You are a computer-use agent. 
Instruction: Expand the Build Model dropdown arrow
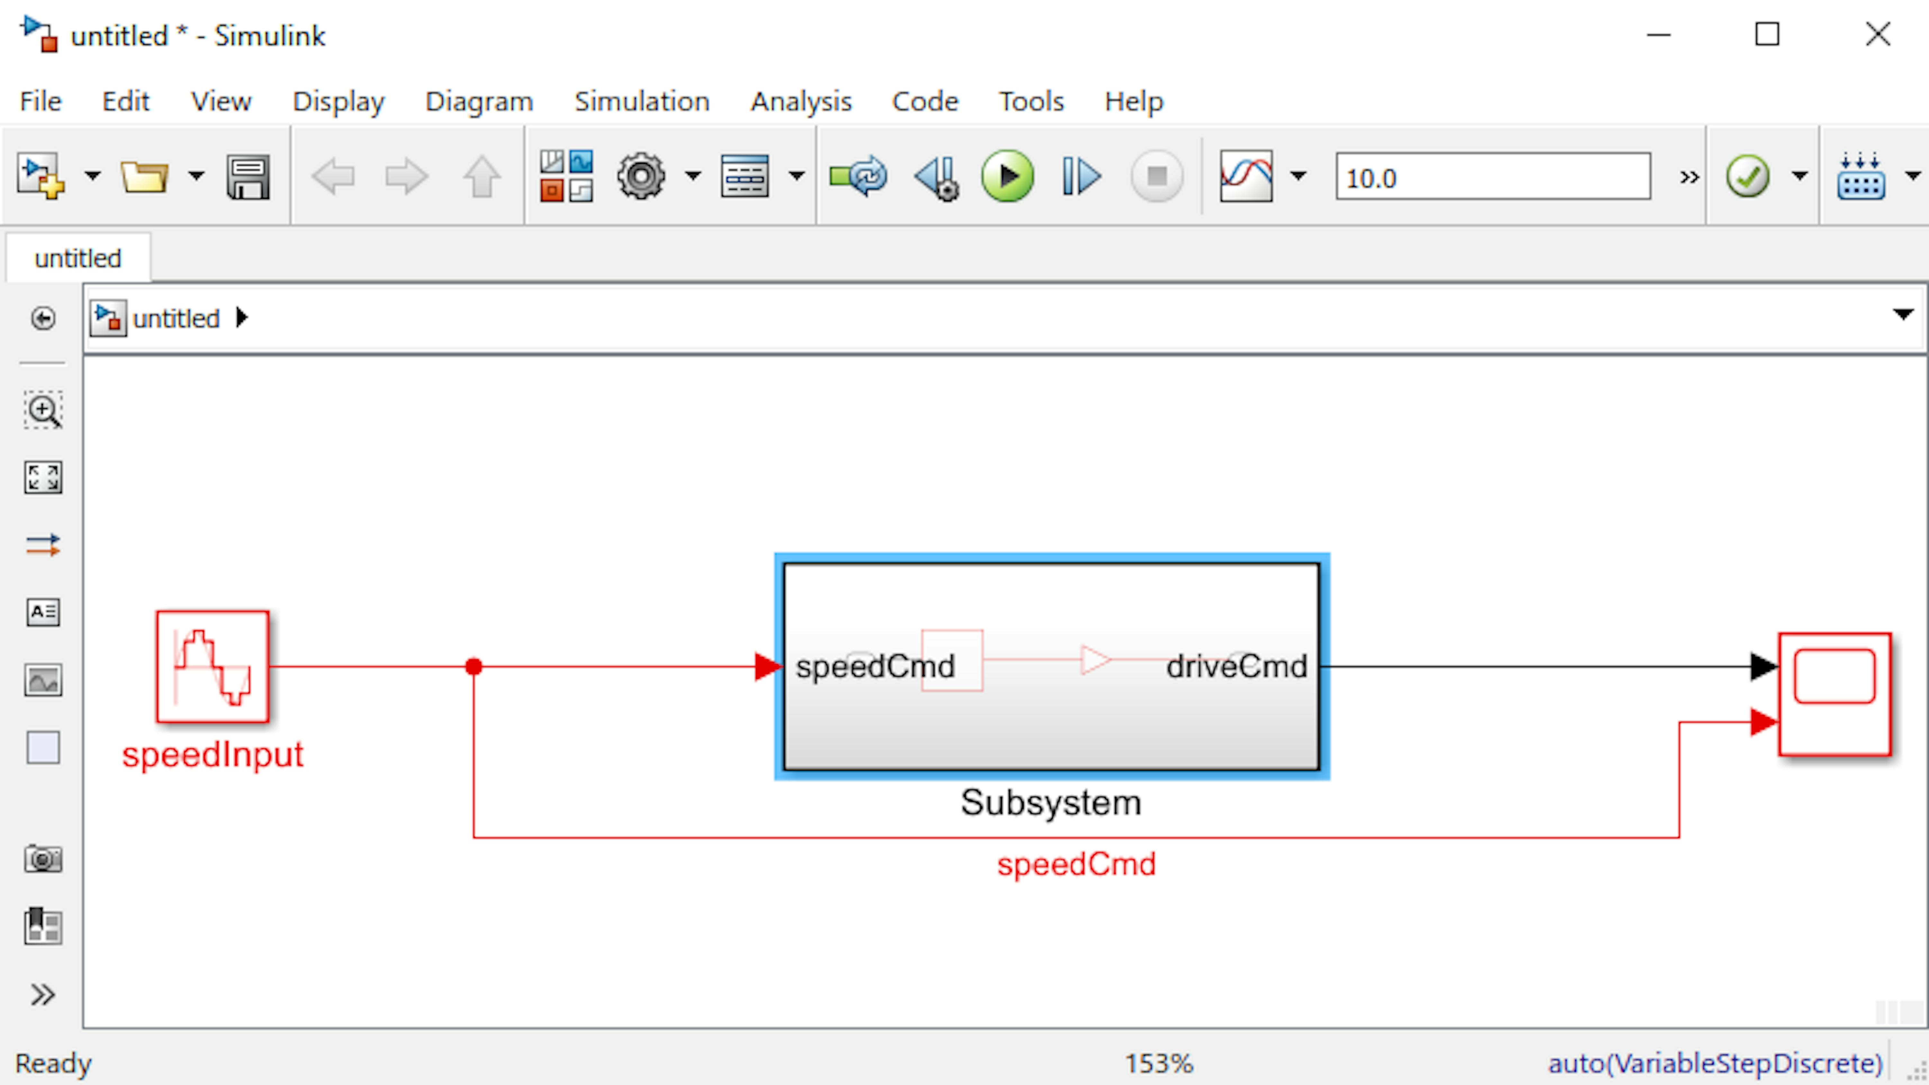(x=1913, y=177)
